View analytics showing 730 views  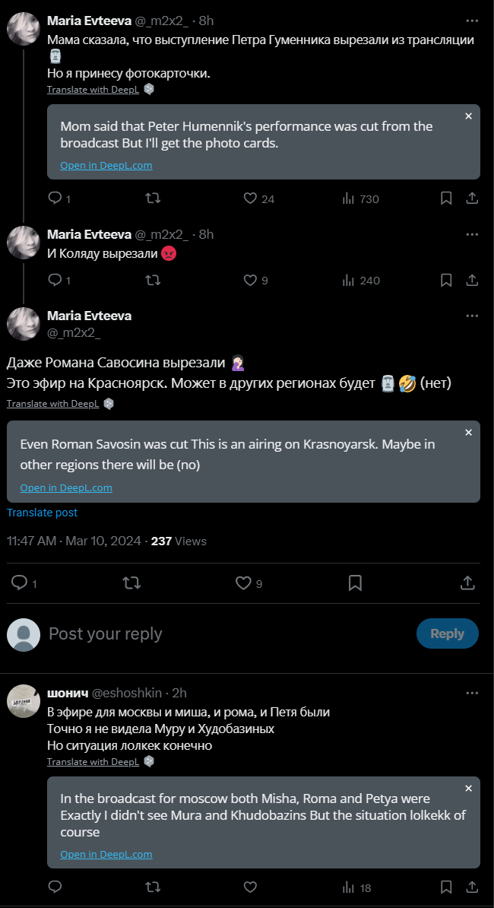pos(360,198)
